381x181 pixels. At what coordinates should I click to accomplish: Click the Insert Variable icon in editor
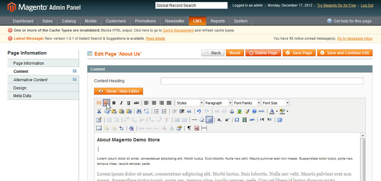tap(99, 103)
